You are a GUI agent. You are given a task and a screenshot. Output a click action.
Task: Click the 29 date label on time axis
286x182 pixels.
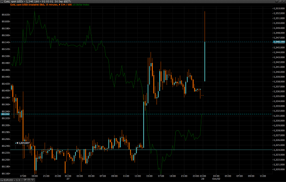click(x=203, y=179)
